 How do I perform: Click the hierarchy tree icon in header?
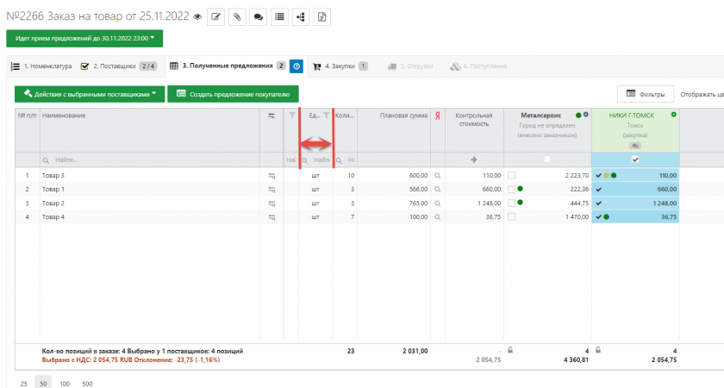[x=300, y=16]
